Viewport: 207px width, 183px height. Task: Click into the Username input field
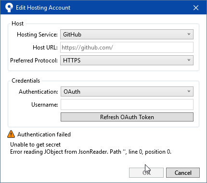pyautogui.click(x=127, y=105)
